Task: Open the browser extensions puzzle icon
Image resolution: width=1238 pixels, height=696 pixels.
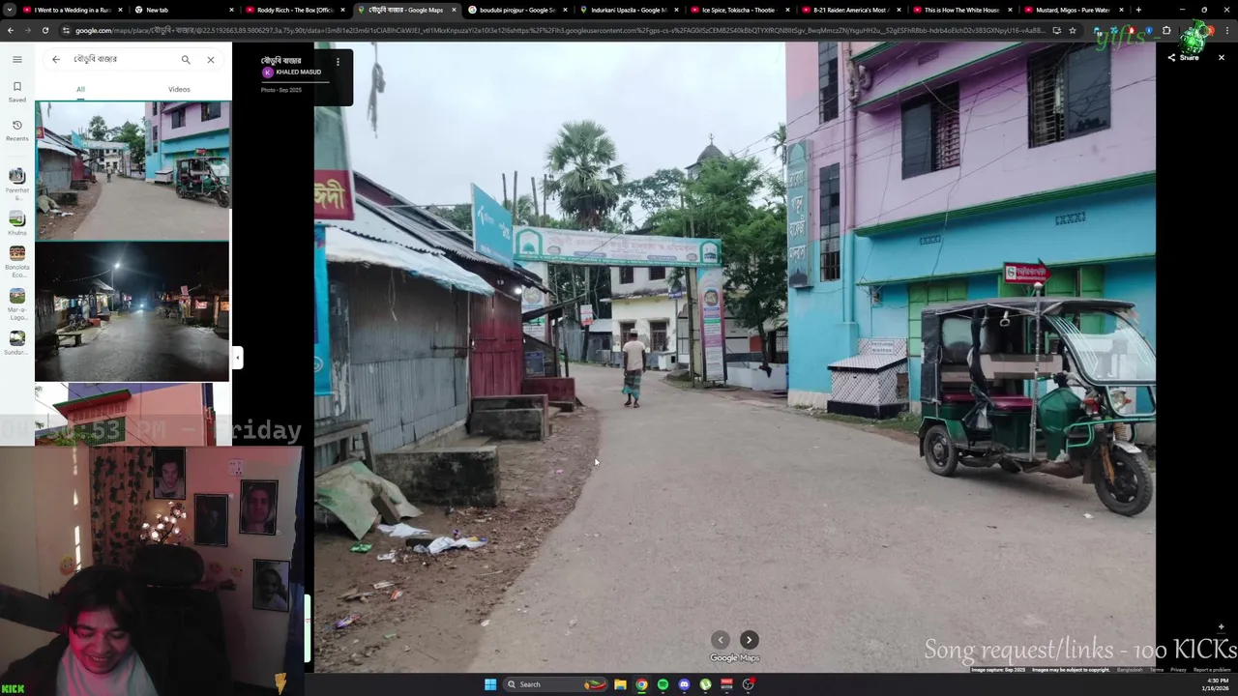Action: click(1165, 30)
